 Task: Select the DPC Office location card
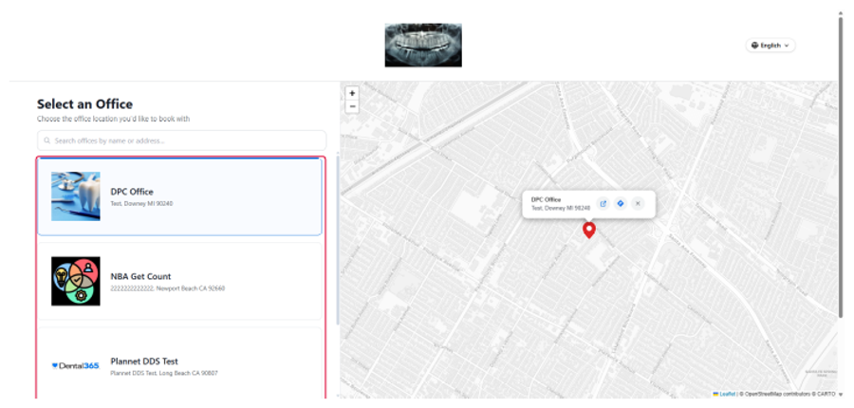click(x=179, y=197)
